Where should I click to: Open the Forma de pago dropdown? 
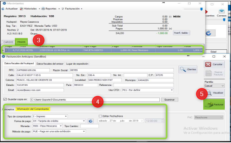(59, 121)
